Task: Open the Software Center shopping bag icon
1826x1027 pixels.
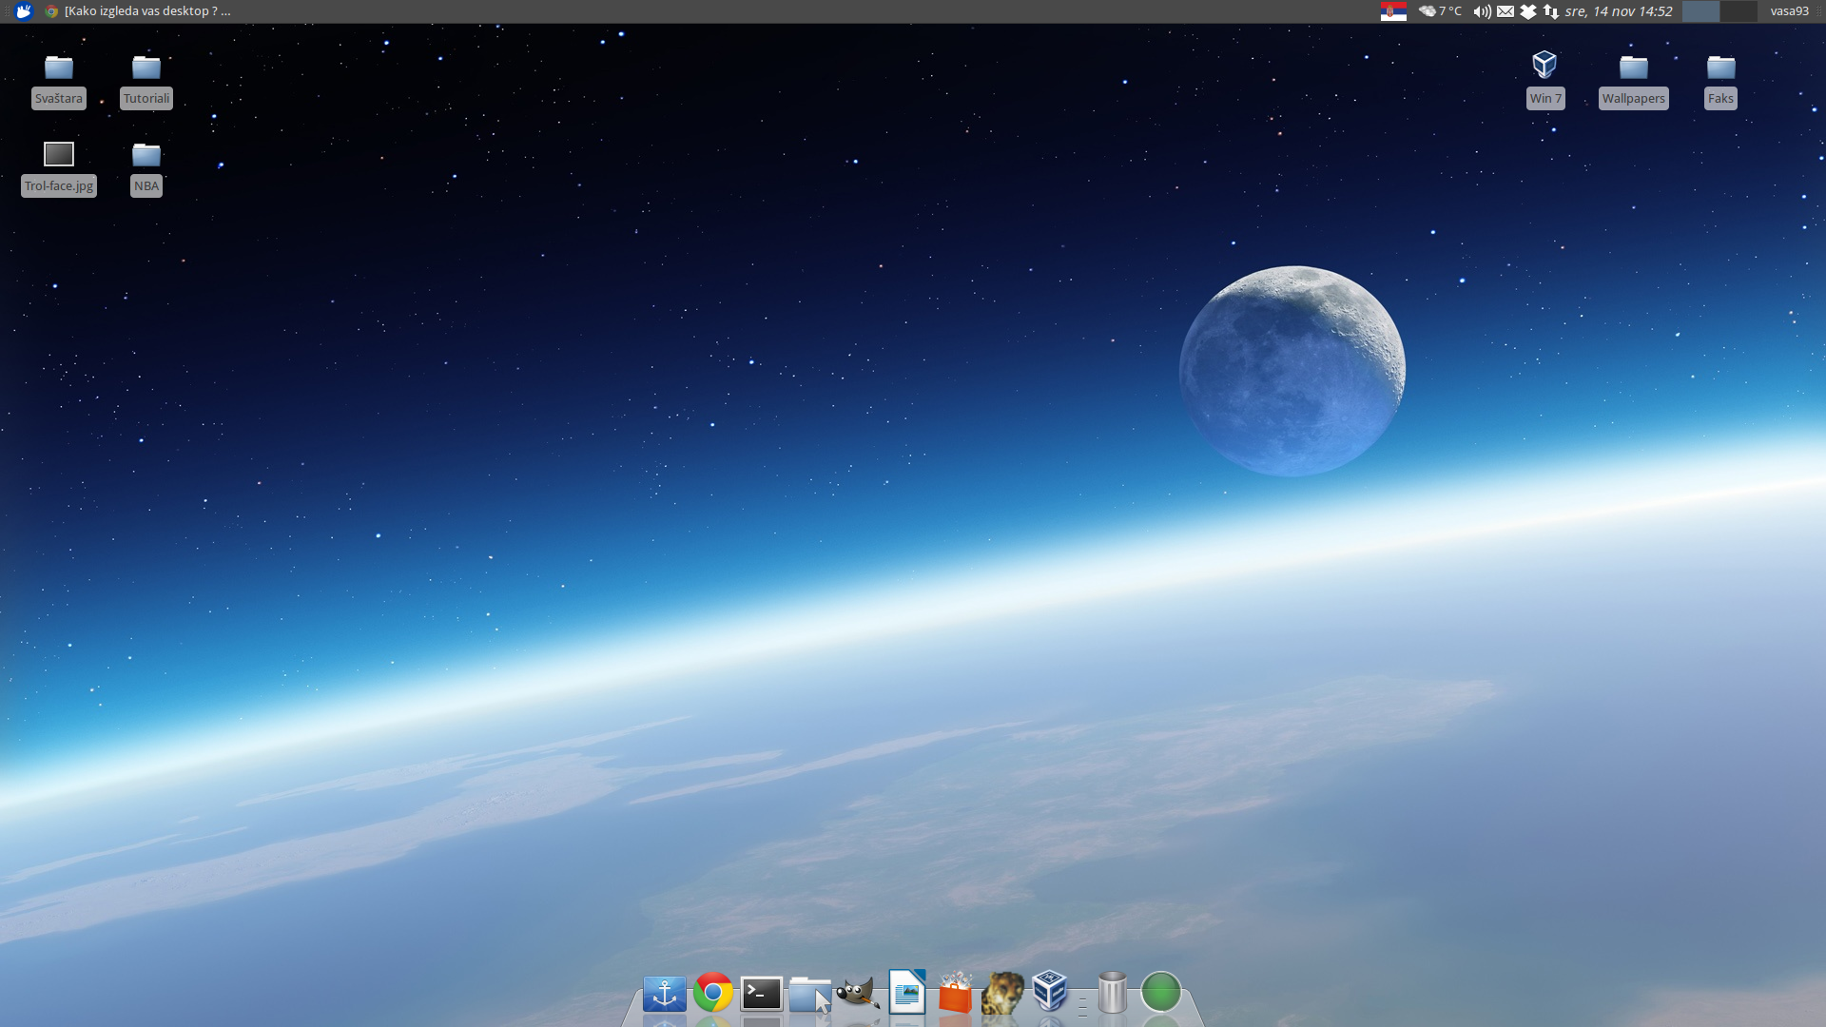Action: pyautogui.click(x=955, y=994)
